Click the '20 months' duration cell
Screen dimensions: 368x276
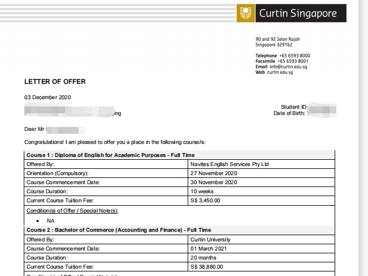[261, 258]
